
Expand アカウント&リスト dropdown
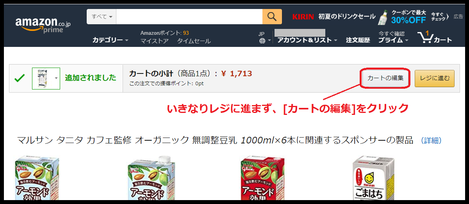[307, 40]
